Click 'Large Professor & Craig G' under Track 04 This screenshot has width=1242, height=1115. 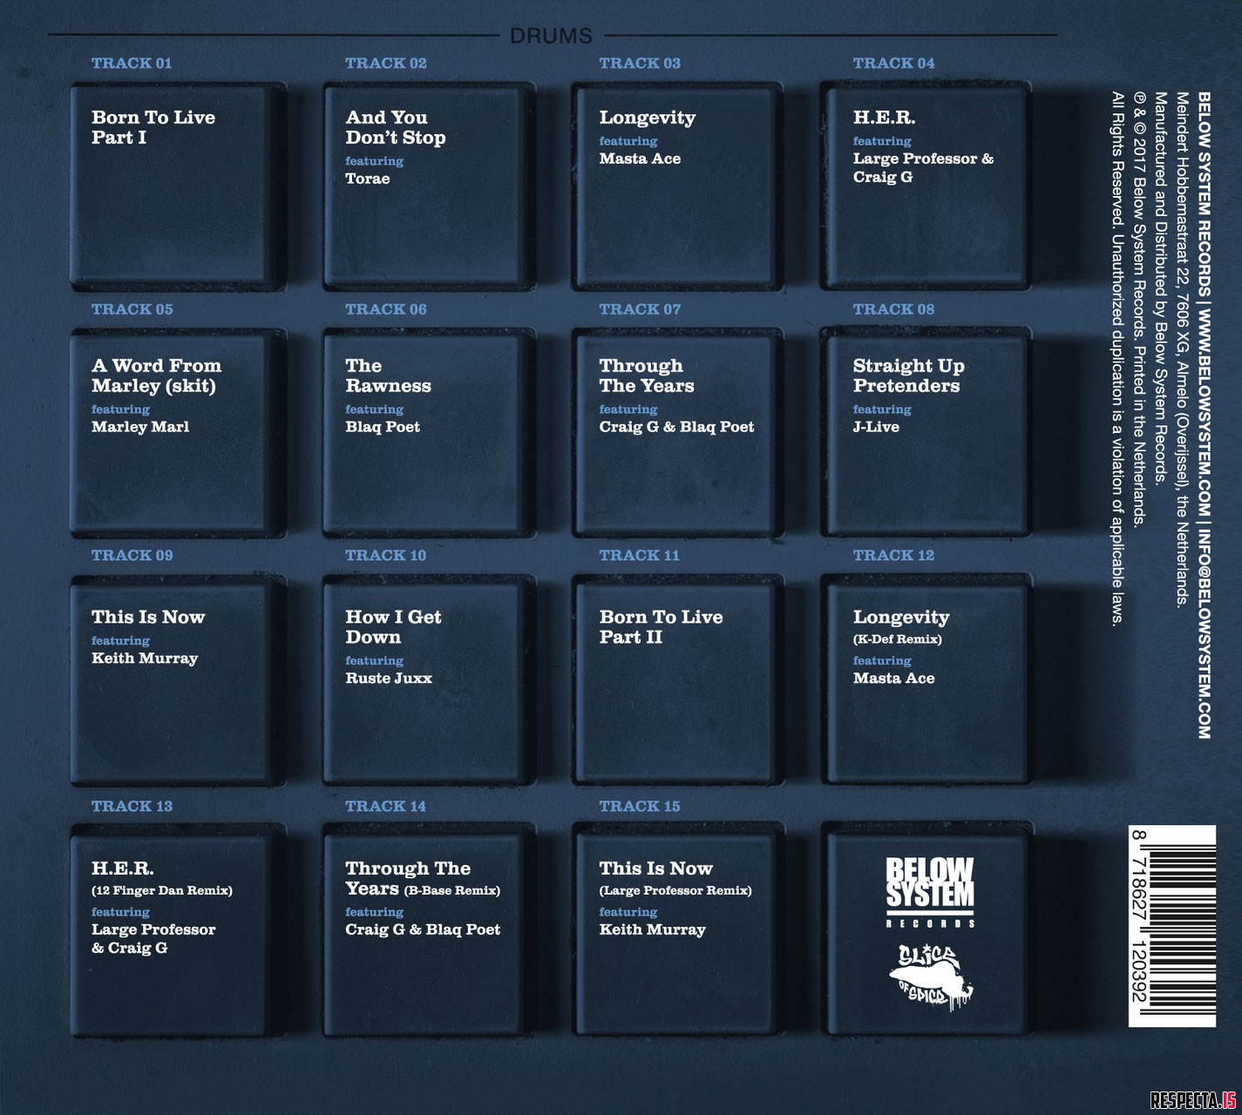pyautogui.click(x=923, y=167)
